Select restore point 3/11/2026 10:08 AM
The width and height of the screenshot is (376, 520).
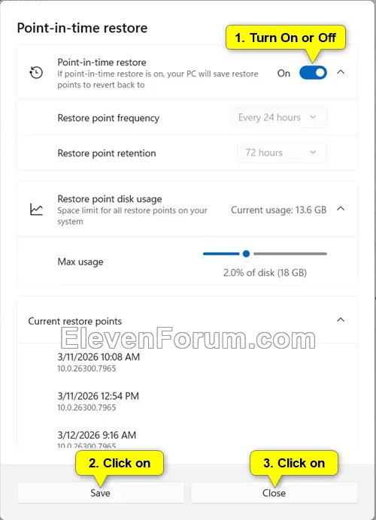coord(99,362)
